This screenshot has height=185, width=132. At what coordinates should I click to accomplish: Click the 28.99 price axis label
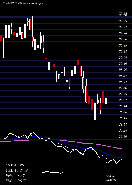pos(123,70)
